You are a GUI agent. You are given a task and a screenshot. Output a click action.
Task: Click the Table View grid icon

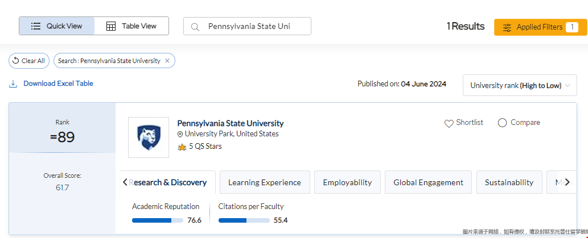click(111, 26)
